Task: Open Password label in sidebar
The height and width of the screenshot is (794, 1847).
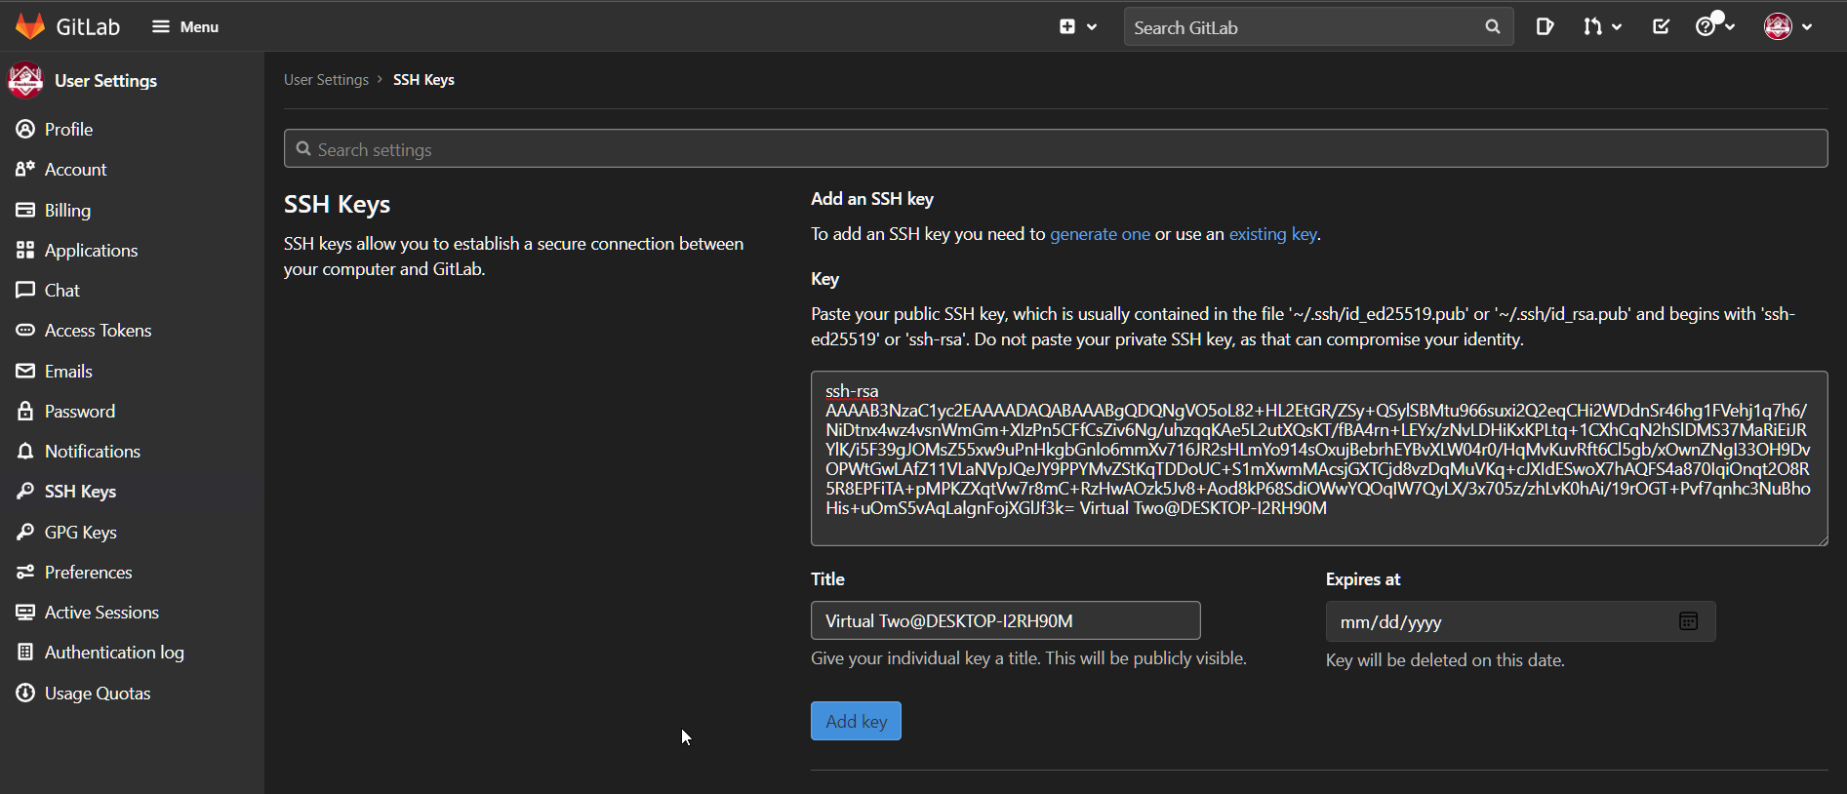Action: click(80, 411)
